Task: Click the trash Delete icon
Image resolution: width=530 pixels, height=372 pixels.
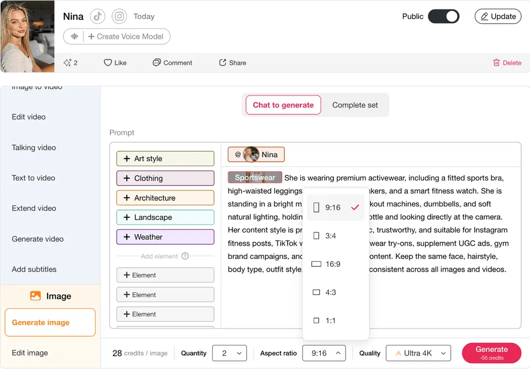Action: (x=496, y=62)
